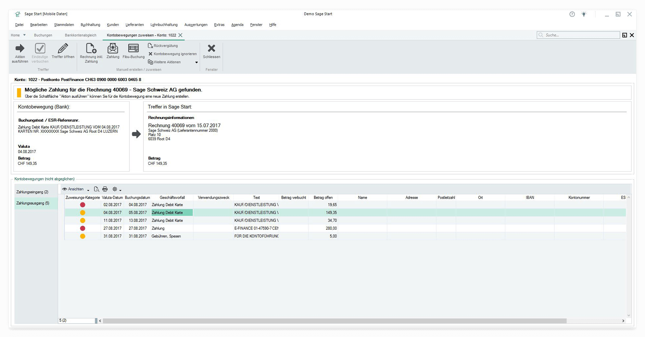Switch to the Buchungen tab
The image size is (645, 337).
pyautogui.click(x=43, y=35)
